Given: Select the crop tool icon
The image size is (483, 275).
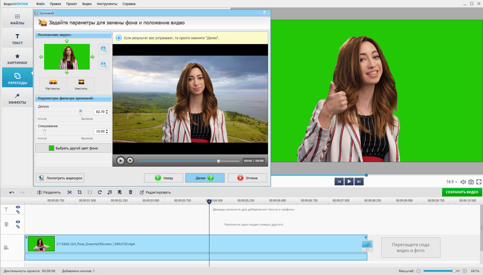Looking at the screenshot, I should pos(79,192).
